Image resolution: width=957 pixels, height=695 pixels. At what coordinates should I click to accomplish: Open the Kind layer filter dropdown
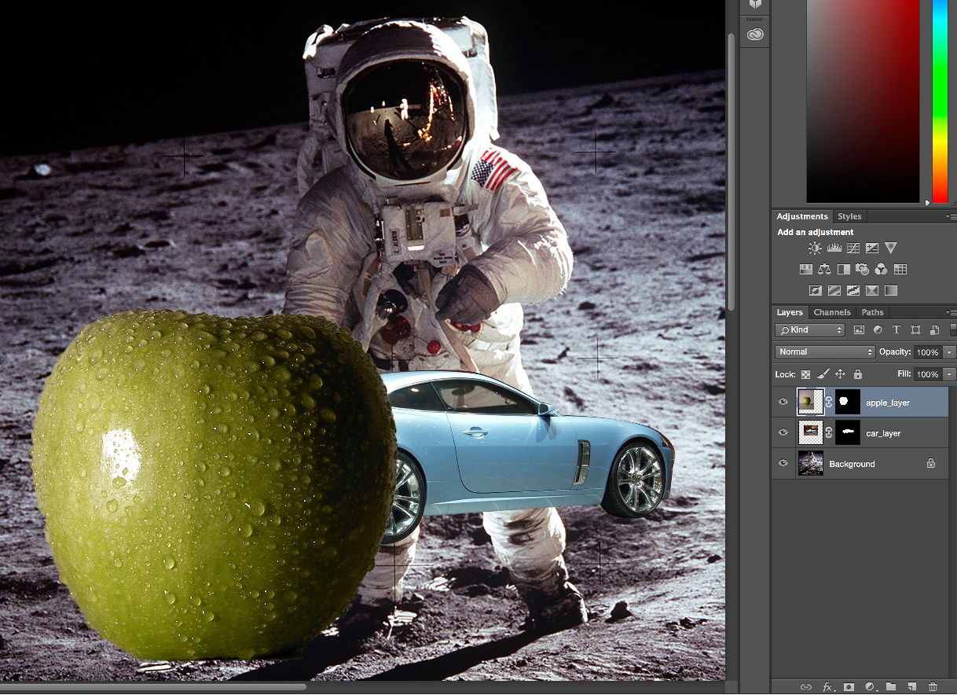[809, 330]
